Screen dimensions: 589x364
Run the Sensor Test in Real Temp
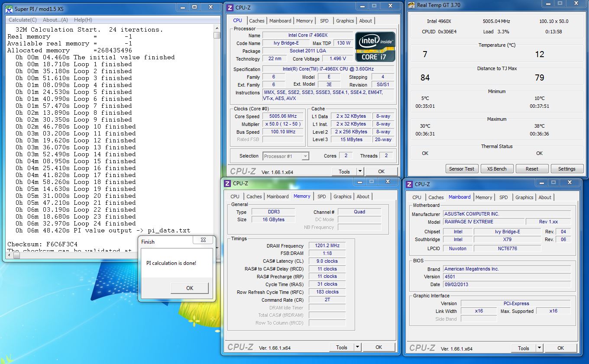point(462,169)
